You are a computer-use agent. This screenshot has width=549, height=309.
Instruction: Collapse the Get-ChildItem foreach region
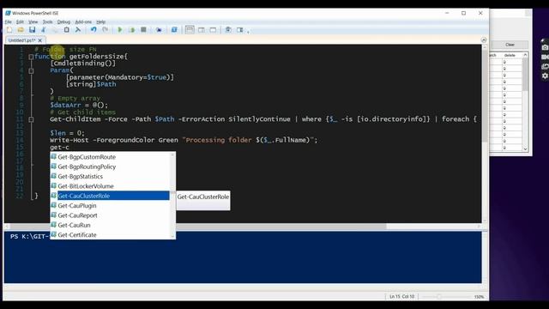[x=31, y=119]
